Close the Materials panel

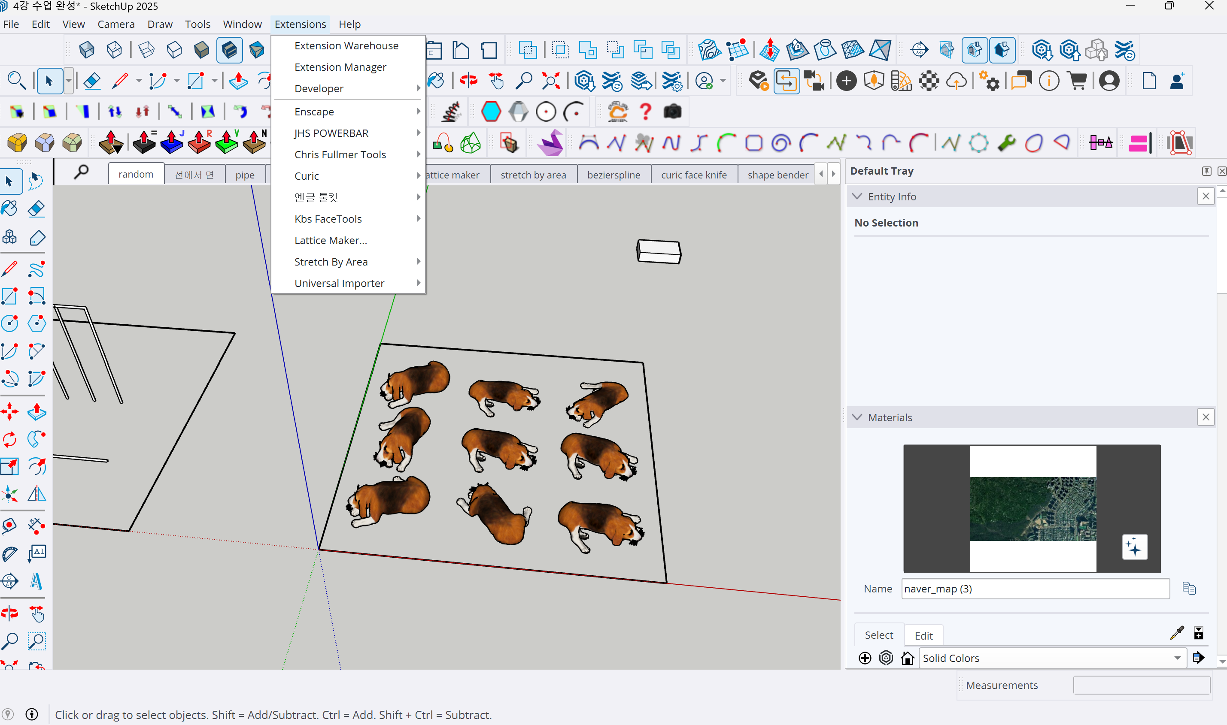click(1206, 417)
